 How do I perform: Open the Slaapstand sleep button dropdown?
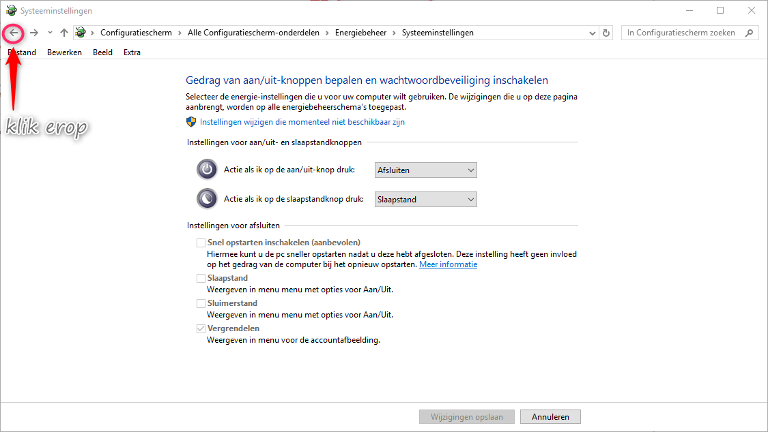425,200
